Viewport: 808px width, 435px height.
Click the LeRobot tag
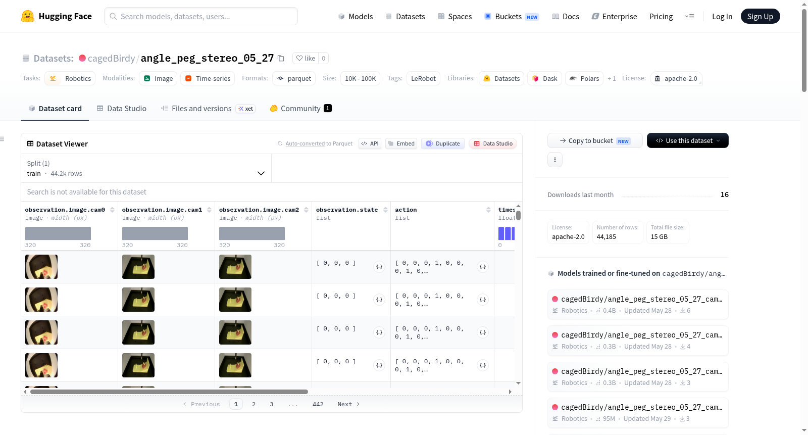click(x=423, y=78)
